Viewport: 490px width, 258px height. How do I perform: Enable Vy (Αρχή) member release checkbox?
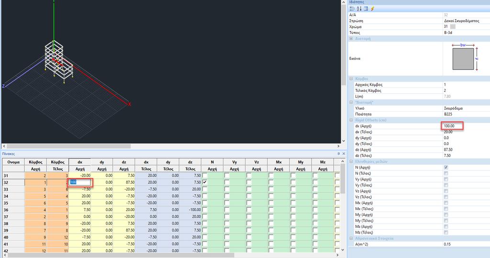pyautogui.click(x=445, y=179)
